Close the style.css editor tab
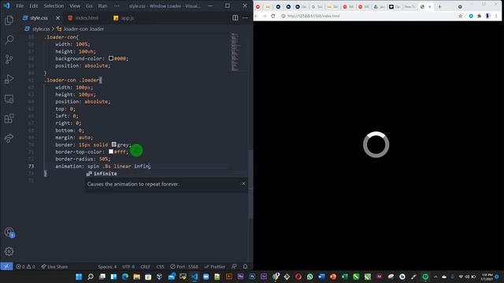Viewport: 504px width, 283px height. pyautogui.click(x=57, y=18)
